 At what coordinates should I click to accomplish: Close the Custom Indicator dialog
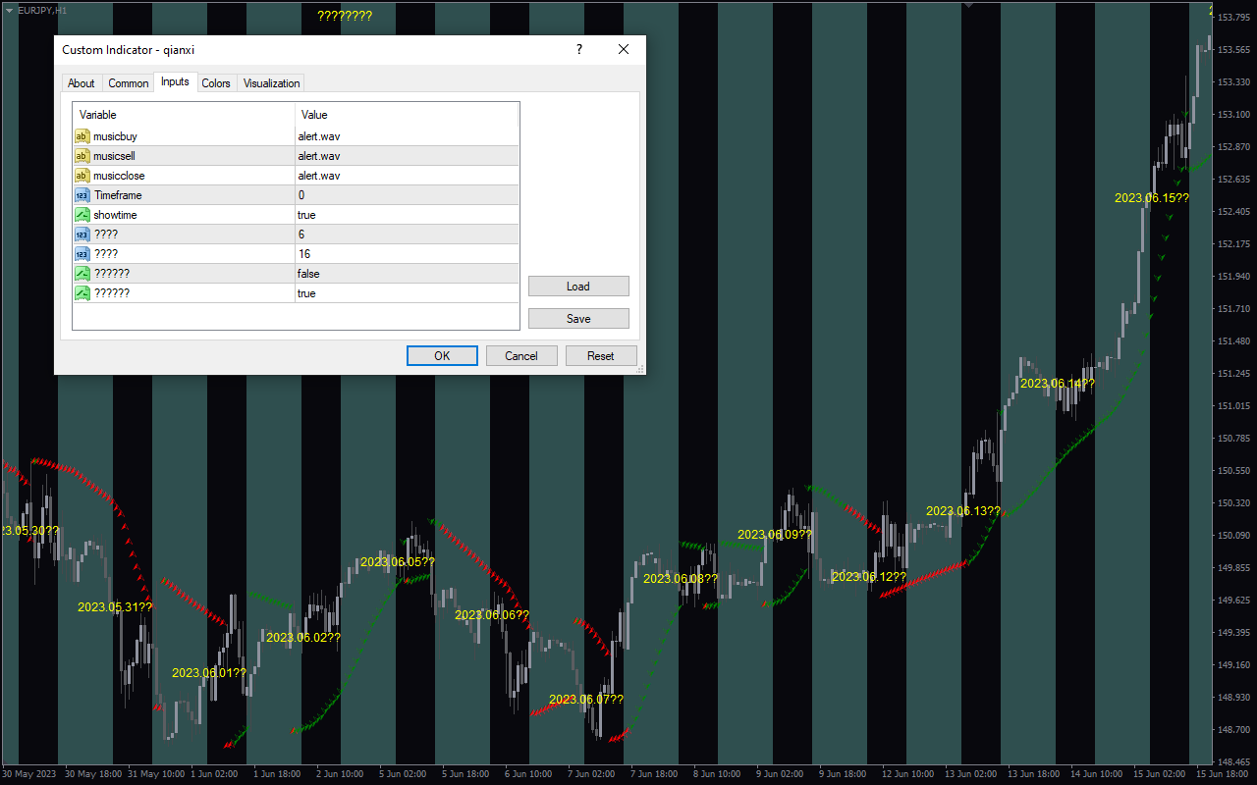click(x=624, y=49)
